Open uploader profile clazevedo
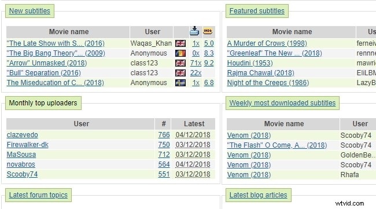The height and width of the screenshot is (209, 376). tap(23, 135)
